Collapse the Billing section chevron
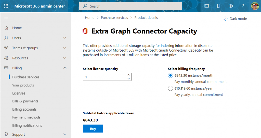This screenshot has height=138, width=261. point(65,68)
